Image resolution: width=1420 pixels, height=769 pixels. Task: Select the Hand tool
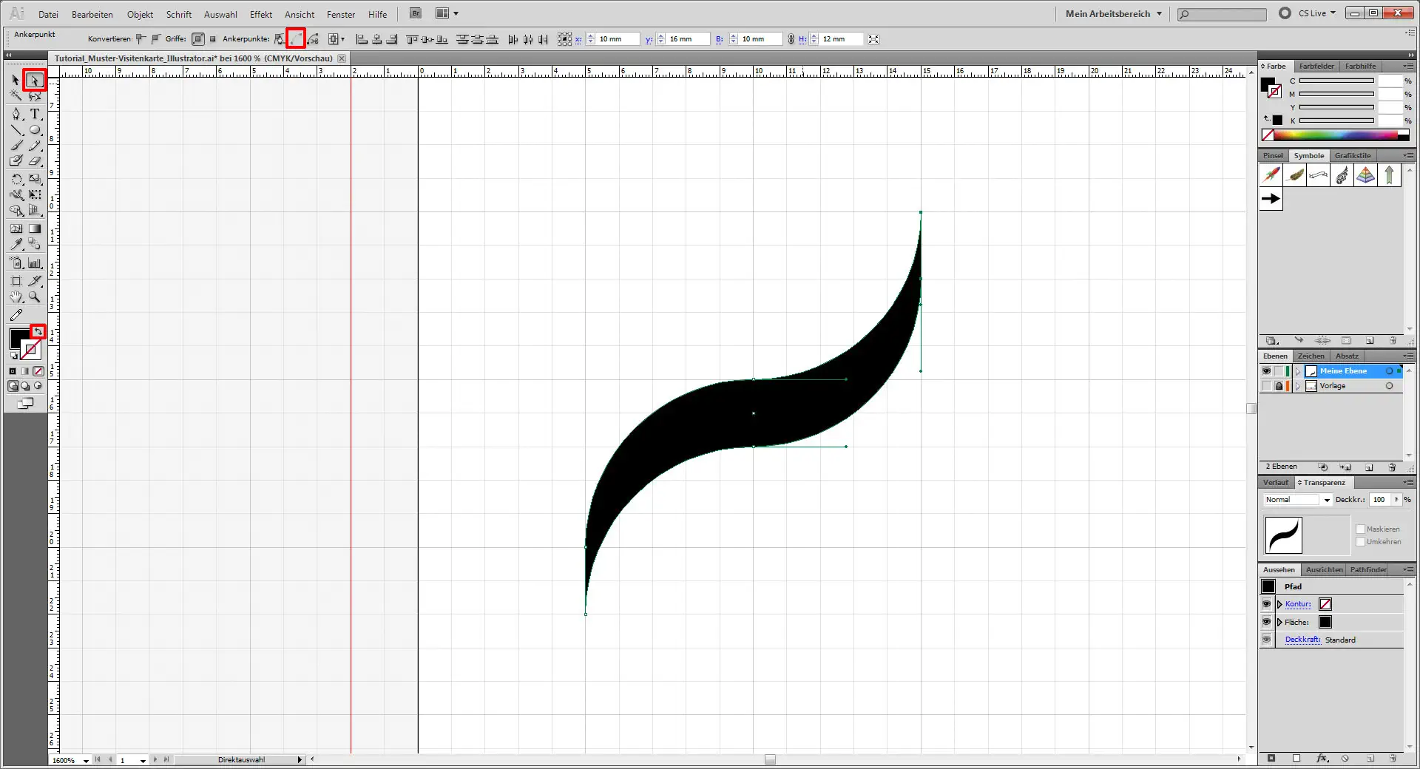click(16, 297)
